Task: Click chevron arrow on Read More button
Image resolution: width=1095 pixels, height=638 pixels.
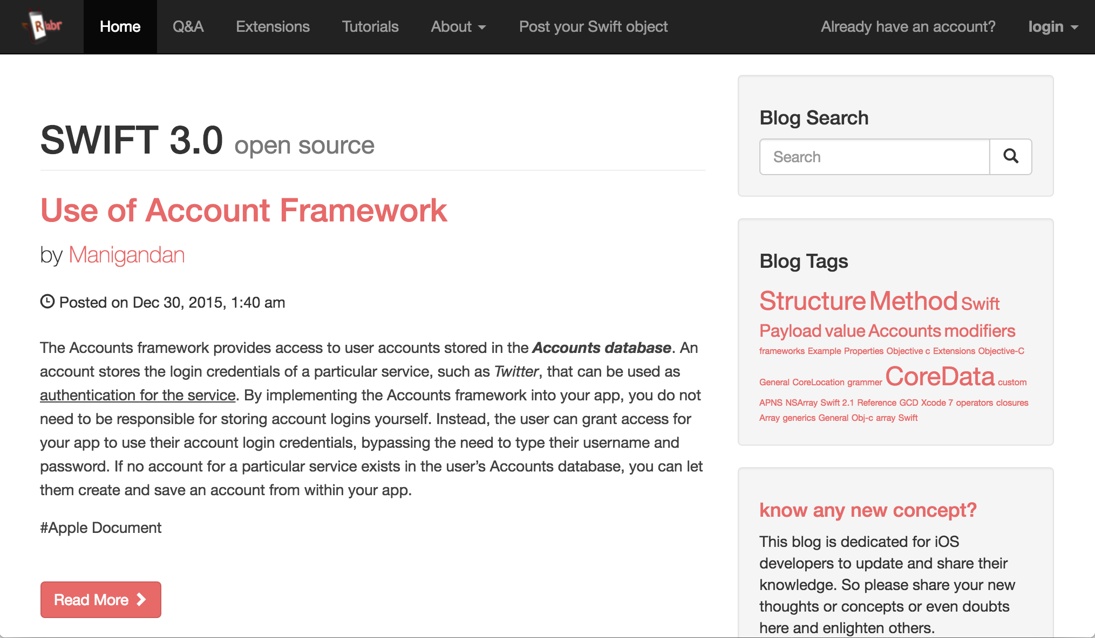Action: [x=141, y=599]
